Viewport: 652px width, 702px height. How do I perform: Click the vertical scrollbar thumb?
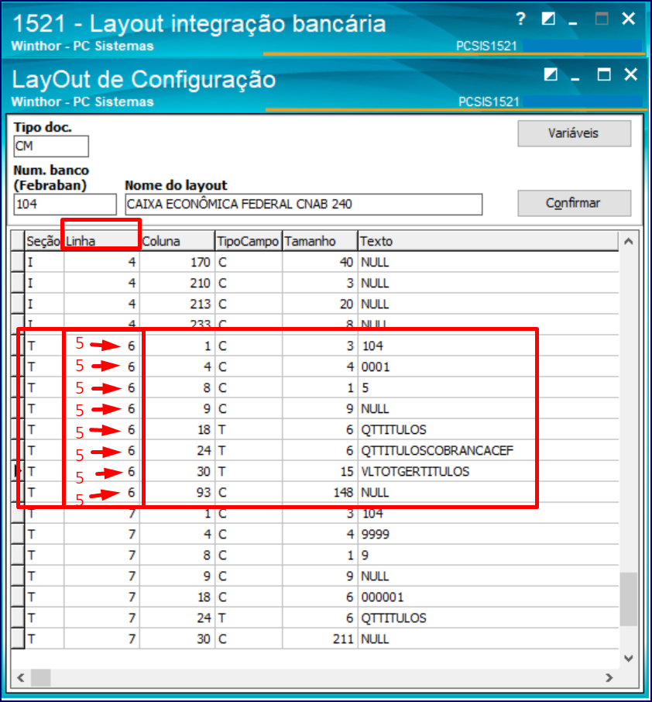tap(628, 599)
